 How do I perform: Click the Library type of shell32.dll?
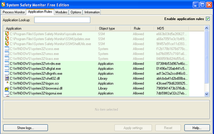103,78
